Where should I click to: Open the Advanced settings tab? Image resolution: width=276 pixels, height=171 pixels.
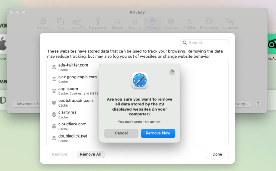click(x=230, y=24)
